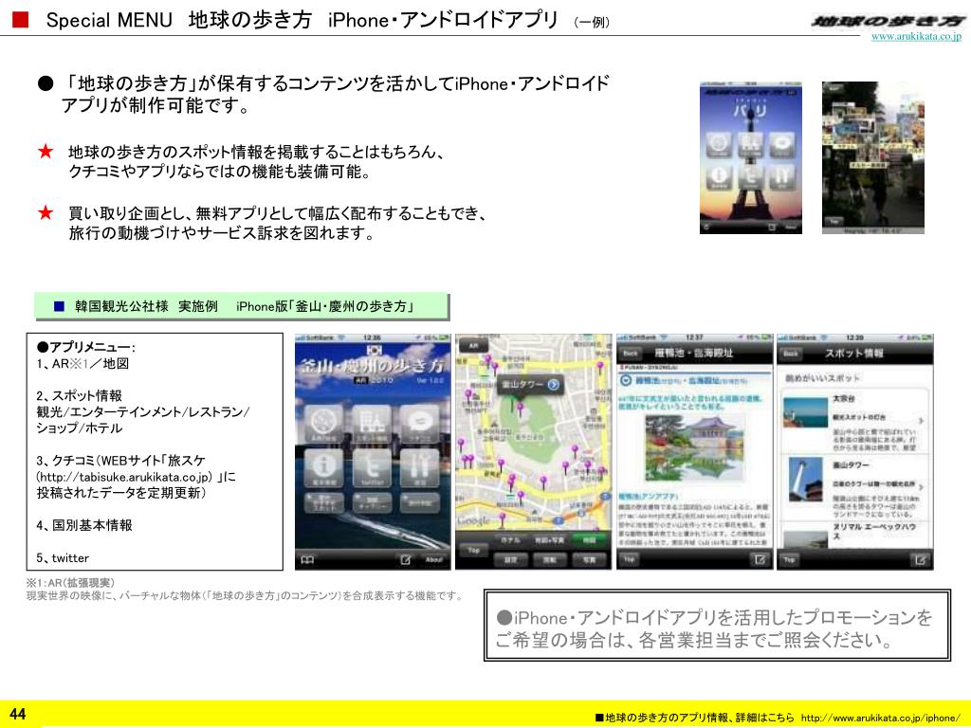Tap Back on 雁鴨池・臨海殿址 detail screen
This screenshot has height=728, width=971.
pos(631,354)
